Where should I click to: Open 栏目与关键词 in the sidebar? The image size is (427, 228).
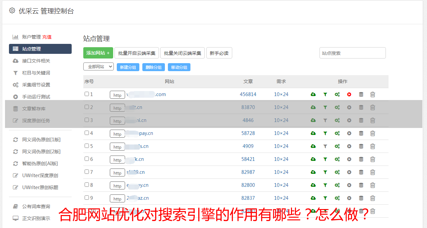click(x=36, y=73)
